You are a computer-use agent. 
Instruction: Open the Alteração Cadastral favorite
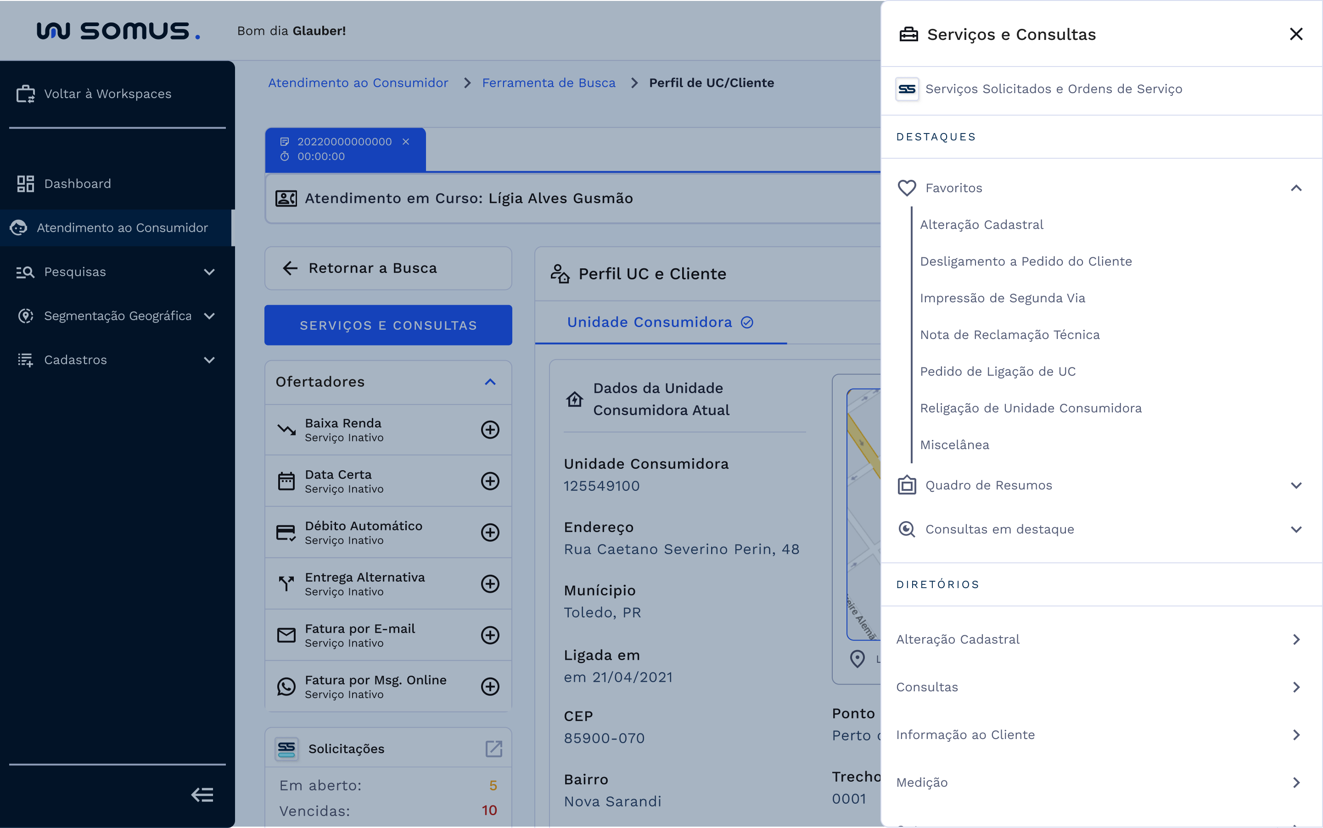click(x=981, y=224)
